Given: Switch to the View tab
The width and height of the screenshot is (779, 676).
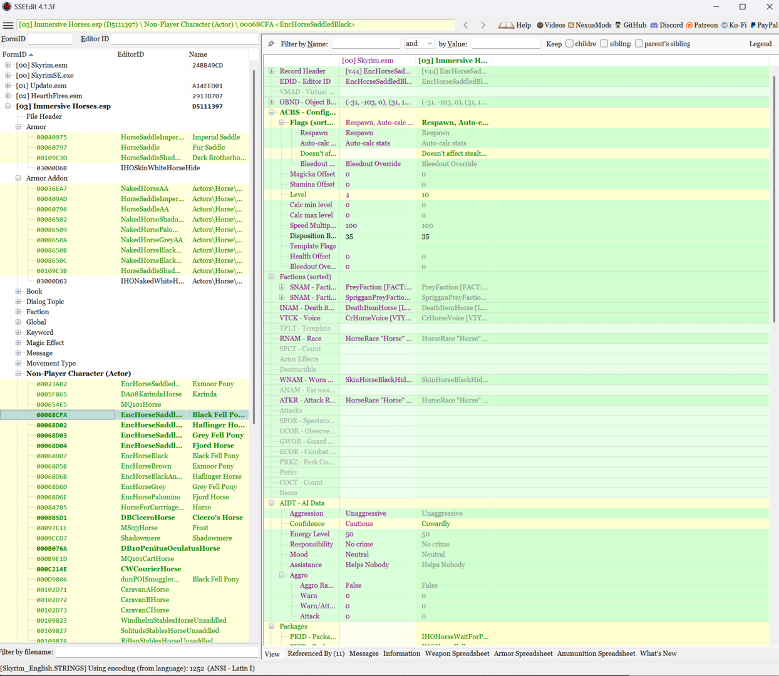Looking at the screenshot, I should (272, 654).
